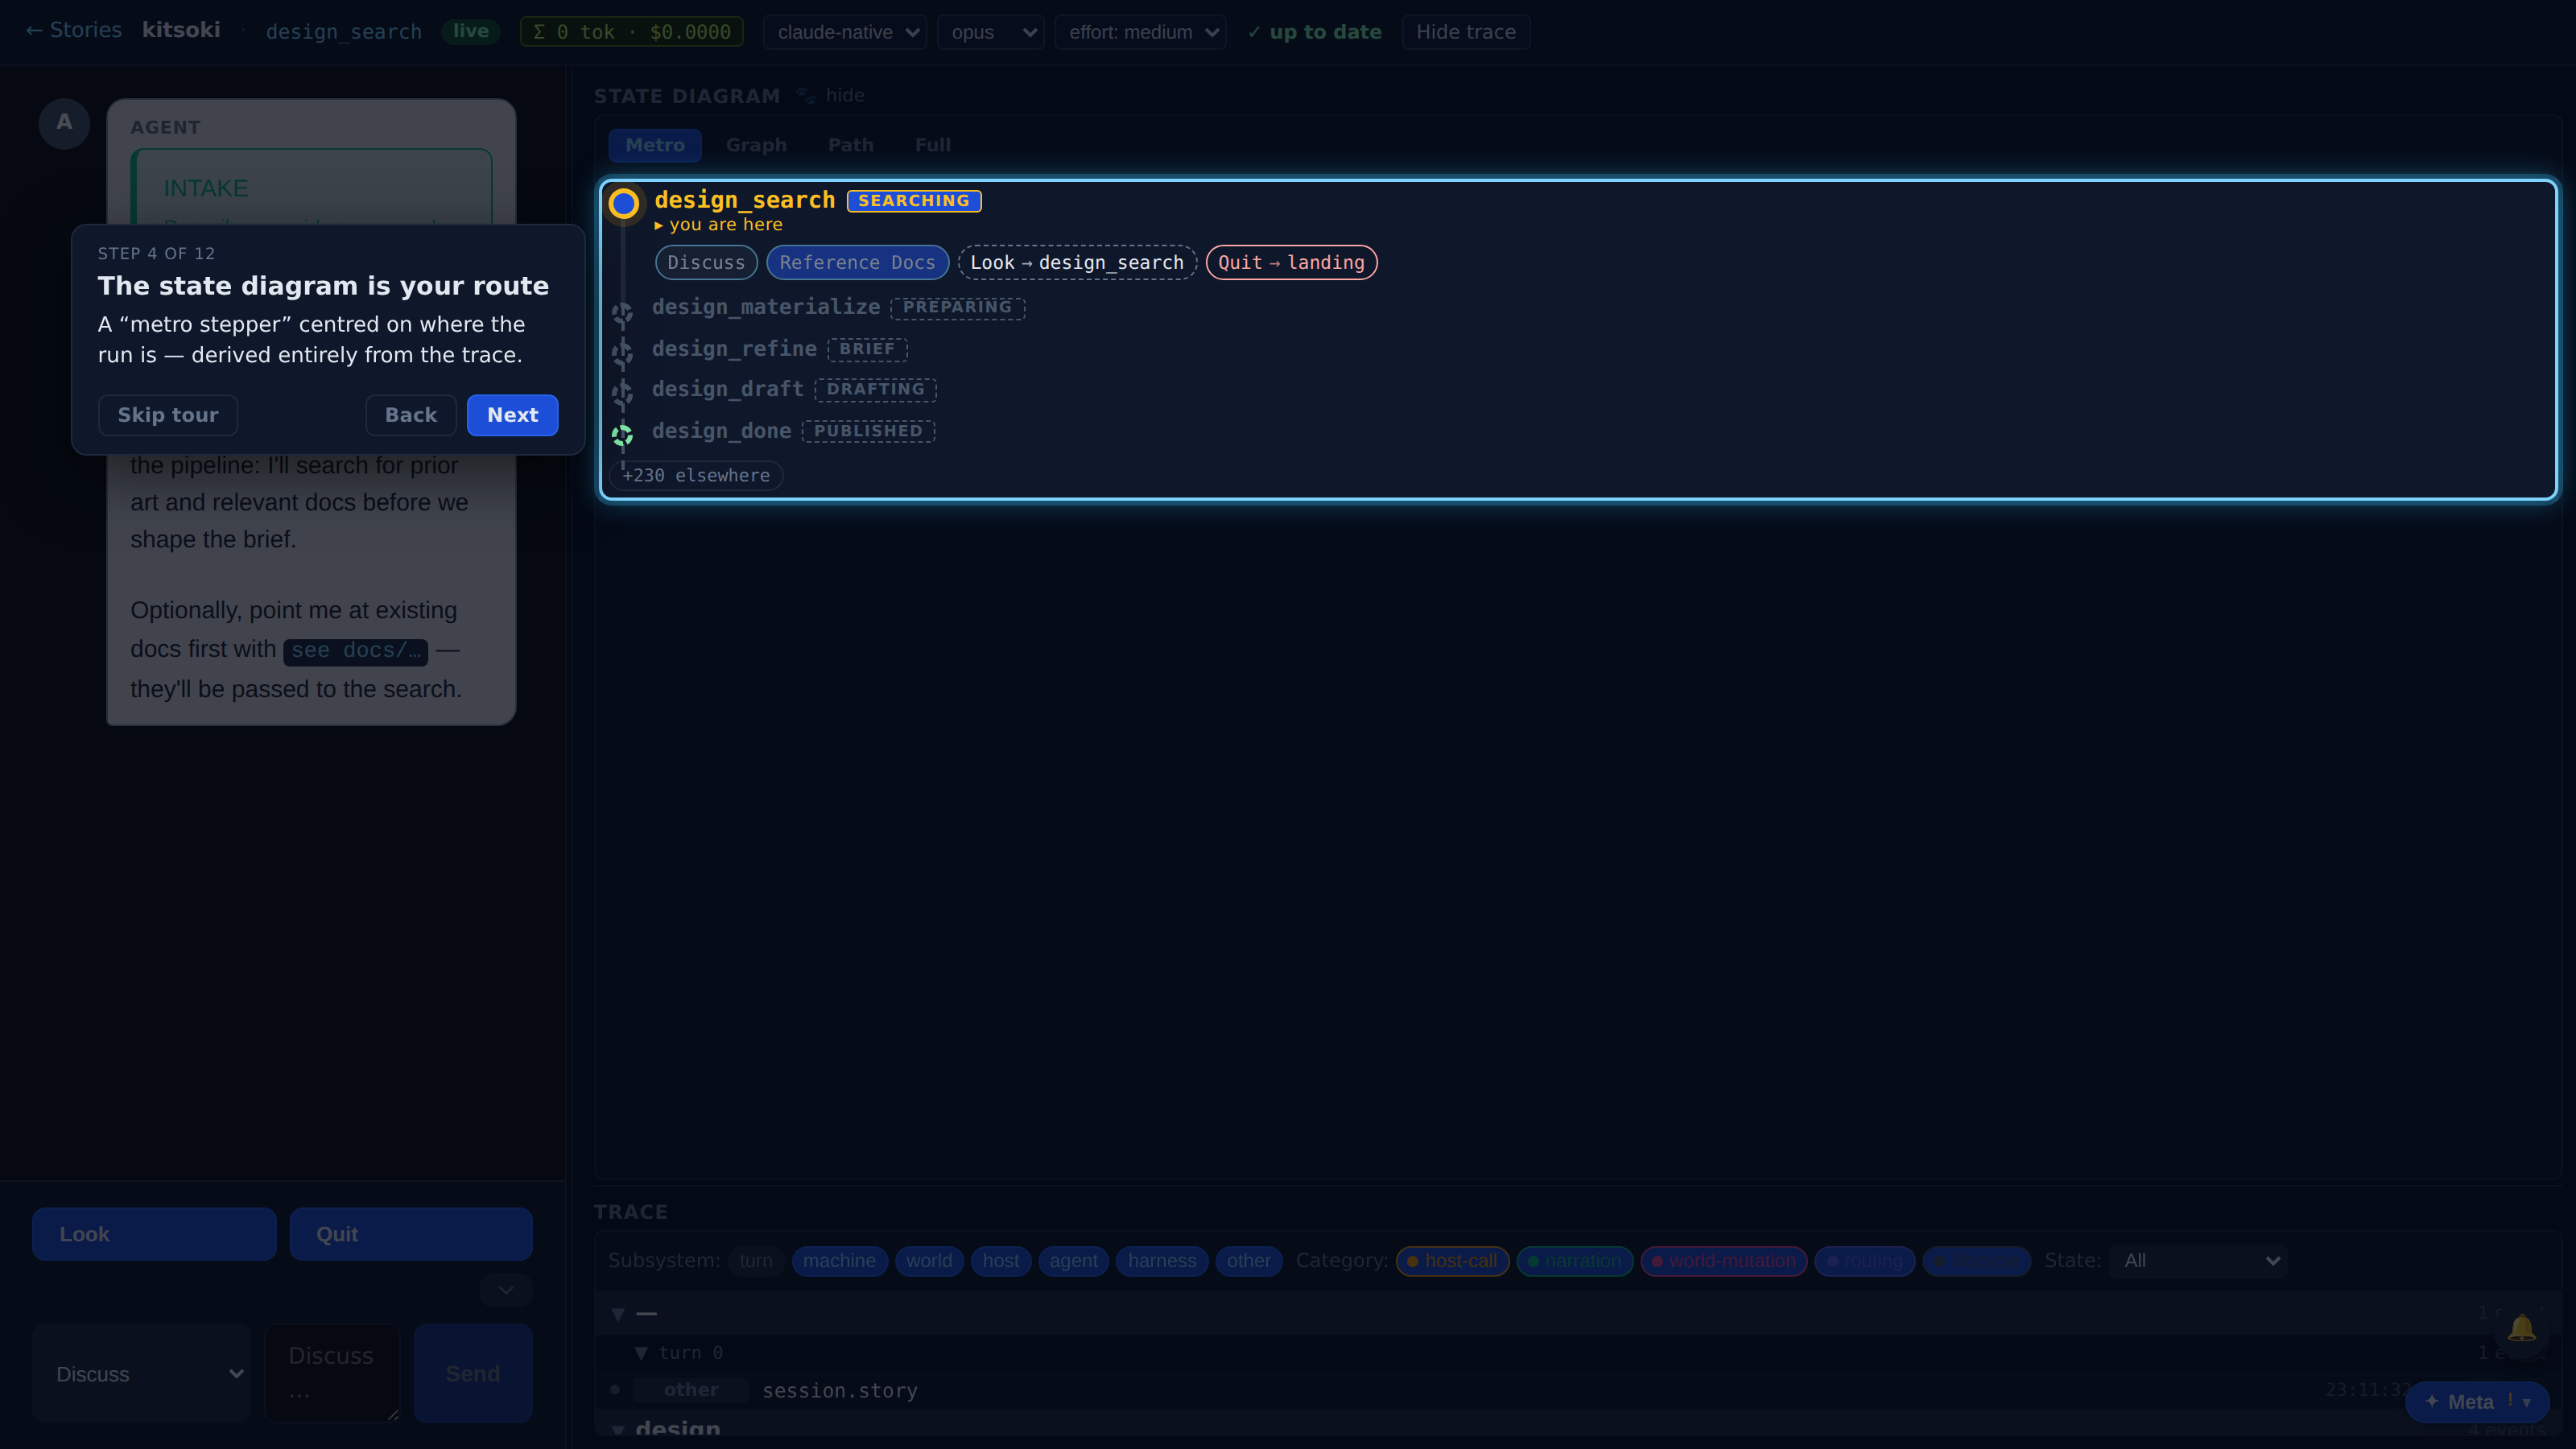This screenshot has height=1449, width=2576.
Task: Click the Look action button
Action: 154,1234
